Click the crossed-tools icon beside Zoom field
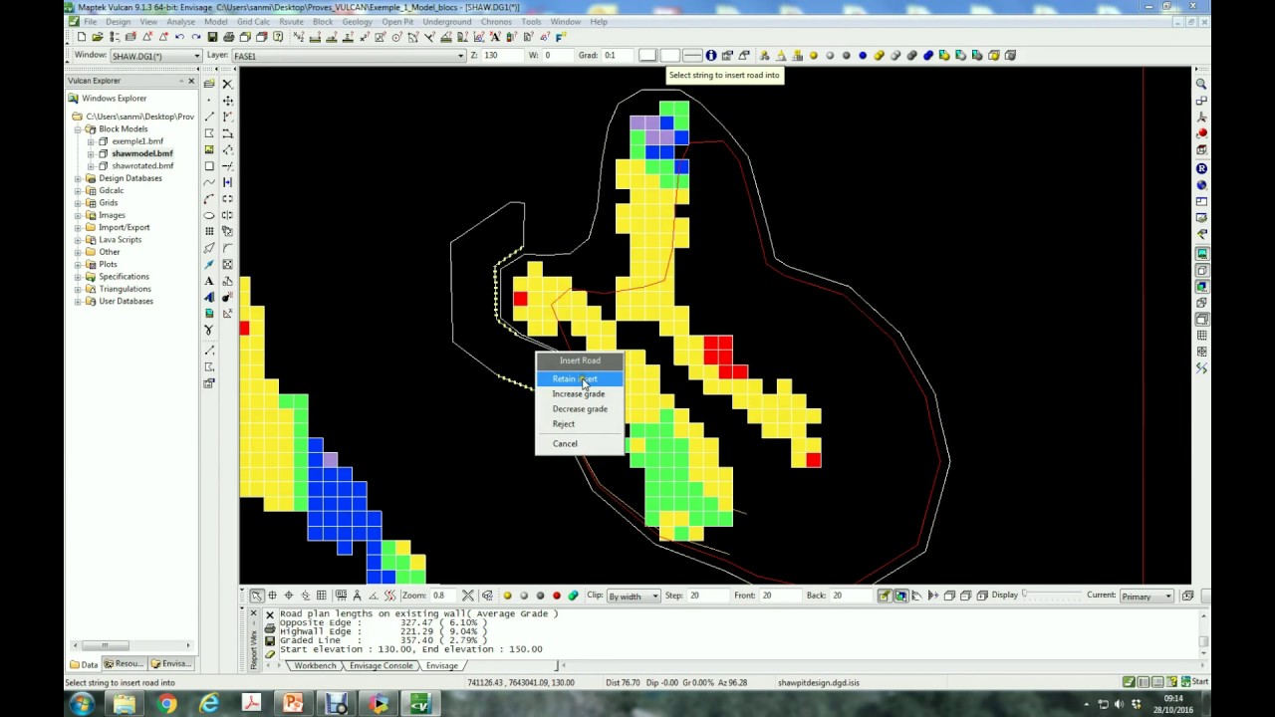 pos(468,596)
